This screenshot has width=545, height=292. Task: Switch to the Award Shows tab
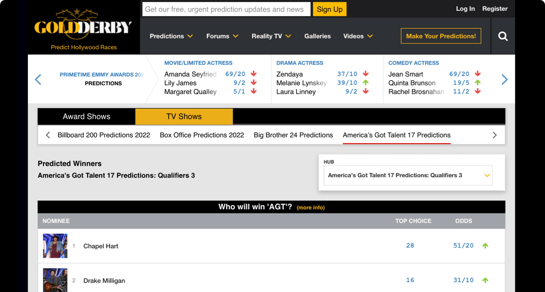coord(87,116)
